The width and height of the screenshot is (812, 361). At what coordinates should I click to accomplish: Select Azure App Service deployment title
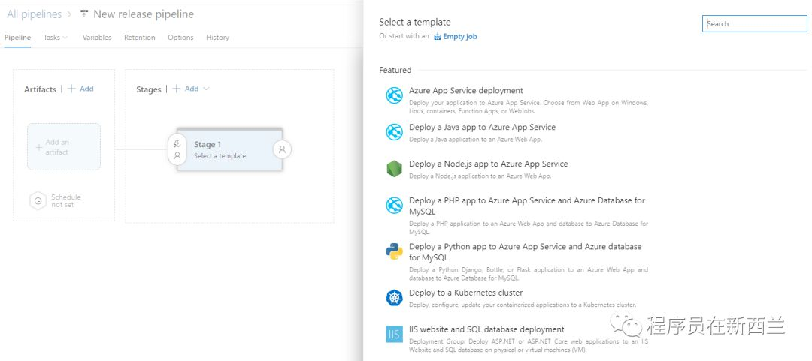click(x=466, y=91)
